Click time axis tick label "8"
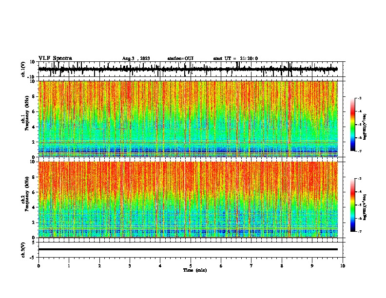386x298 pixels. coord(282,266)
